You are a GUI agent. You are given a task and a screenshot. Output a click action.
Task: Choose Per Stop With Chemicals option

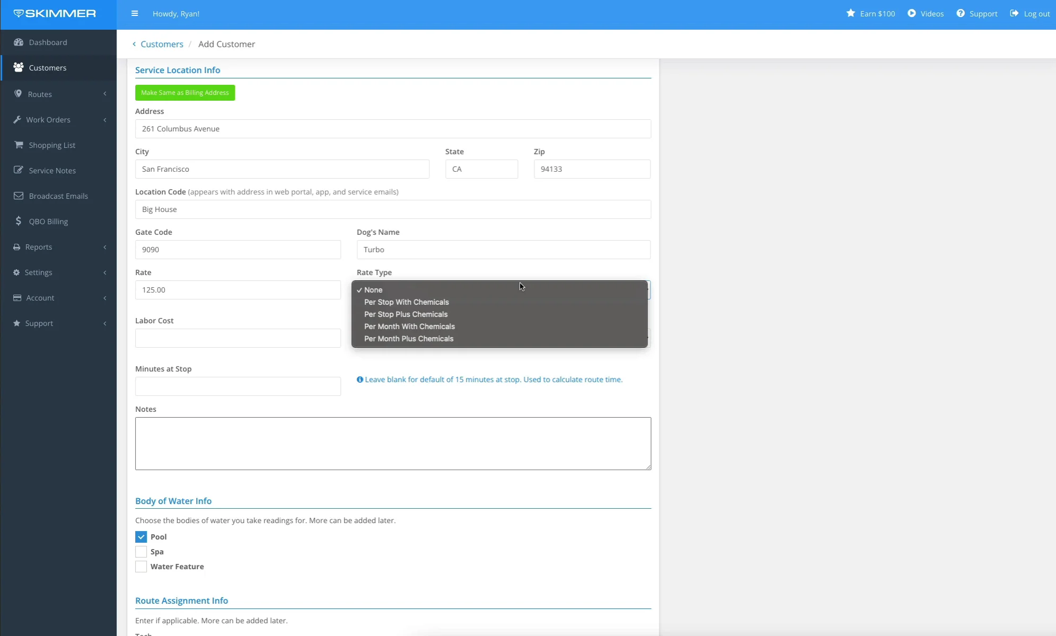pyautogui.click(x=406, y=302)
